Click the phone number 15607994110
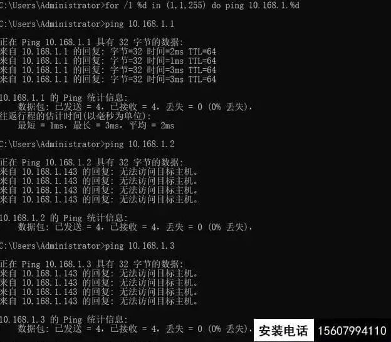The height and width of the screenshot is (342, 391). [x=352, y=331]
